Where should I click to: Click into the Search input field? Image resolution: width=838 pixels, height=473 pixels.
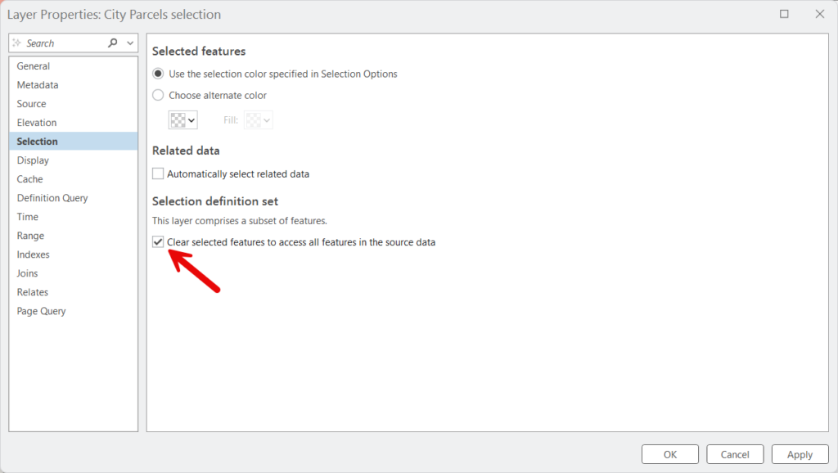point(64,43)
